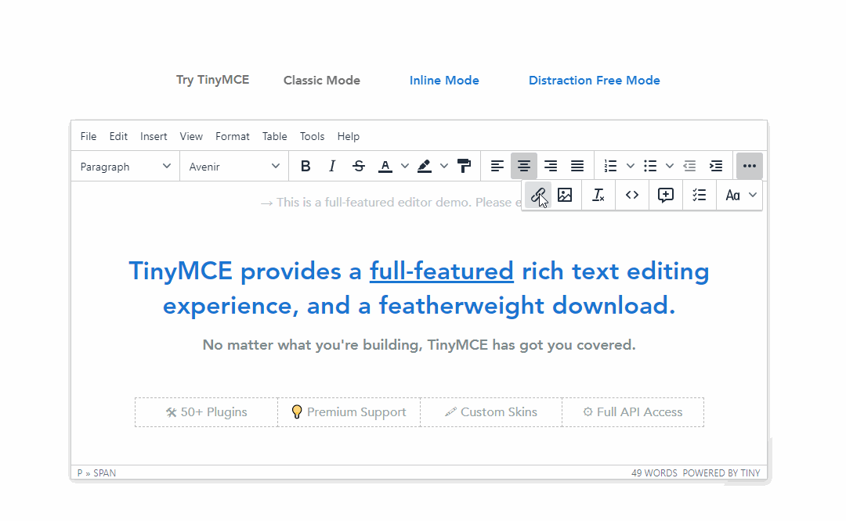Open the Insert menu
The image size is (846, 521).
(154, 136)
